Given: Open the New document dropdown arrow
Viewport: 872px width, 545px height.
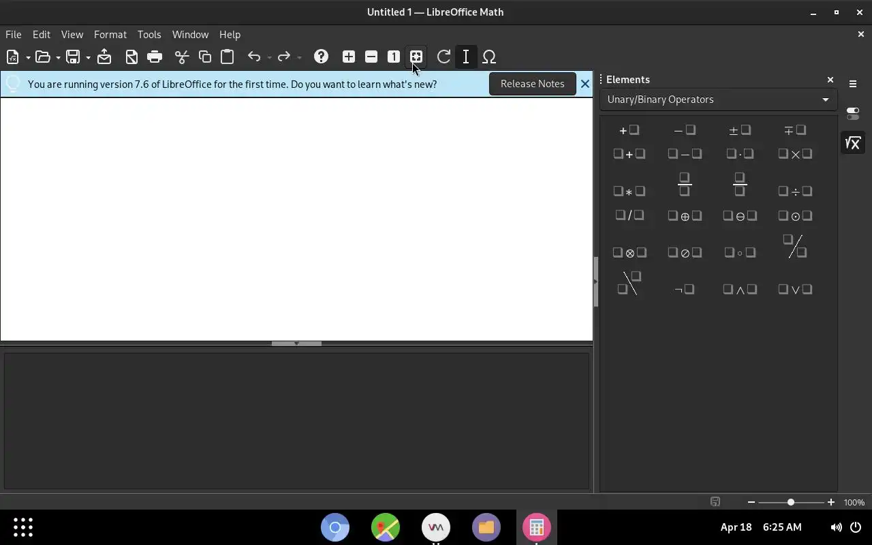Looking at the screenshot, I should click(28, 57).
